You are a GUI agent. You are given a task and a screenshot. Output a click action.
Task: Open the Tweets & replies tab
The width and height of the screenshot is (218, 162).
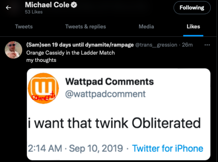coord(86,26)
